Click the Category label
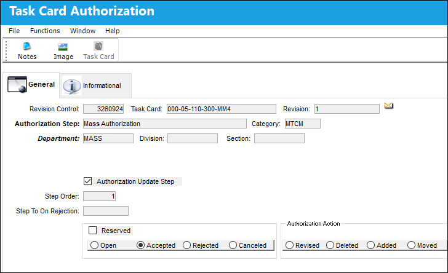Screen dimensions: 448x273 pos(266,124)
